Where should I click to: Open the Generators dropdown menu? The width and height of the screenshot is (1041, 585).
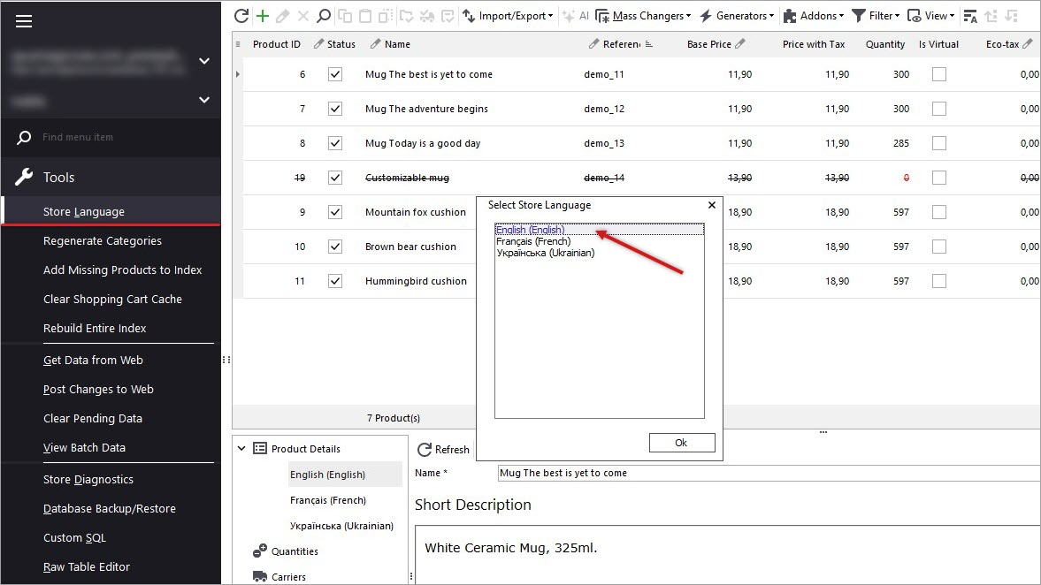737,16
